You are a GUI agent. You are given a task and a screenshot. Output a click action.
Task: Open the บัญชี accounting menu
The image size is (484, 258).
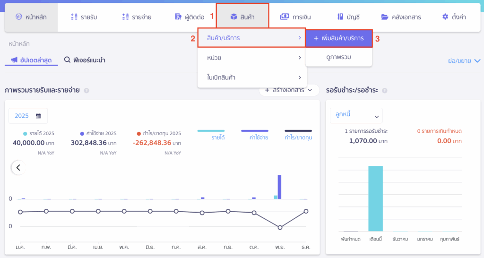point(348,17)
